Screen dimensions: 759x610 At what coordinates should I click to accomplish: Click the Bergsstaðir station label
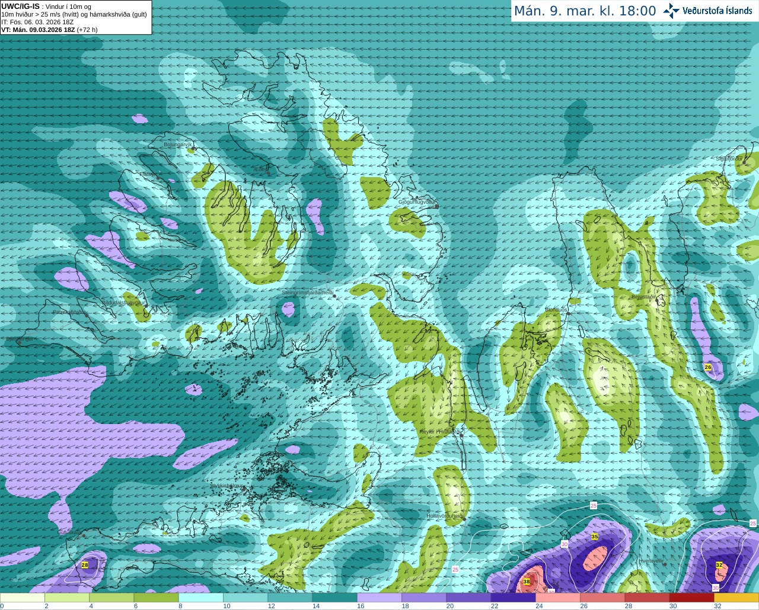point(643,297)
